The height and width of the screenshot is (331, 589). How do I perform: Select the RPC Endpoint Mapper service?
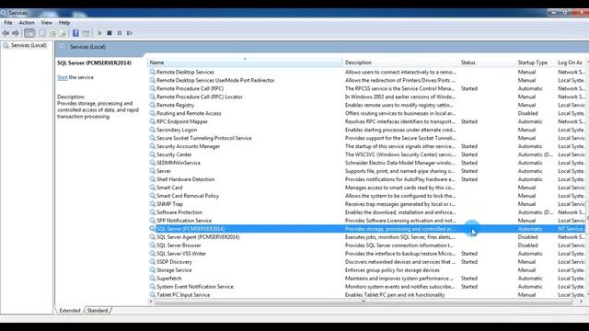coord(182,121)
